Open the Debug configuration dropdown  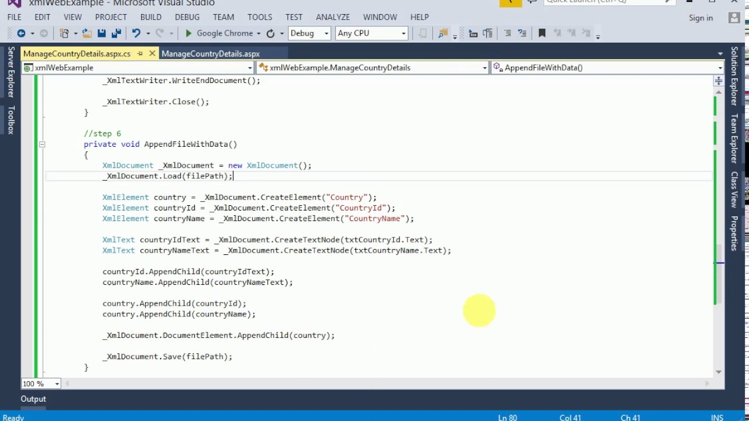pos(309,33)
